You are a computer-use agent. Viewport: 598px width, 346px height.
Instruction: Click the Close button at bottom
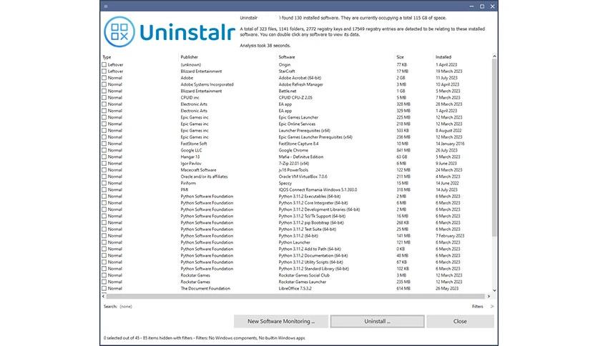460,321
